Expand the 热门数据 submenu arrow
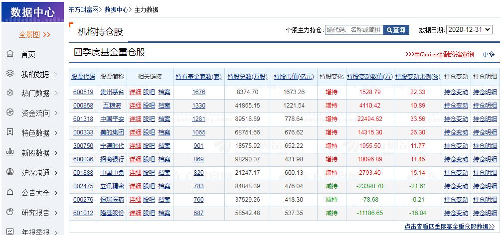This screenshot has width=502, height=235. (56, 94)
